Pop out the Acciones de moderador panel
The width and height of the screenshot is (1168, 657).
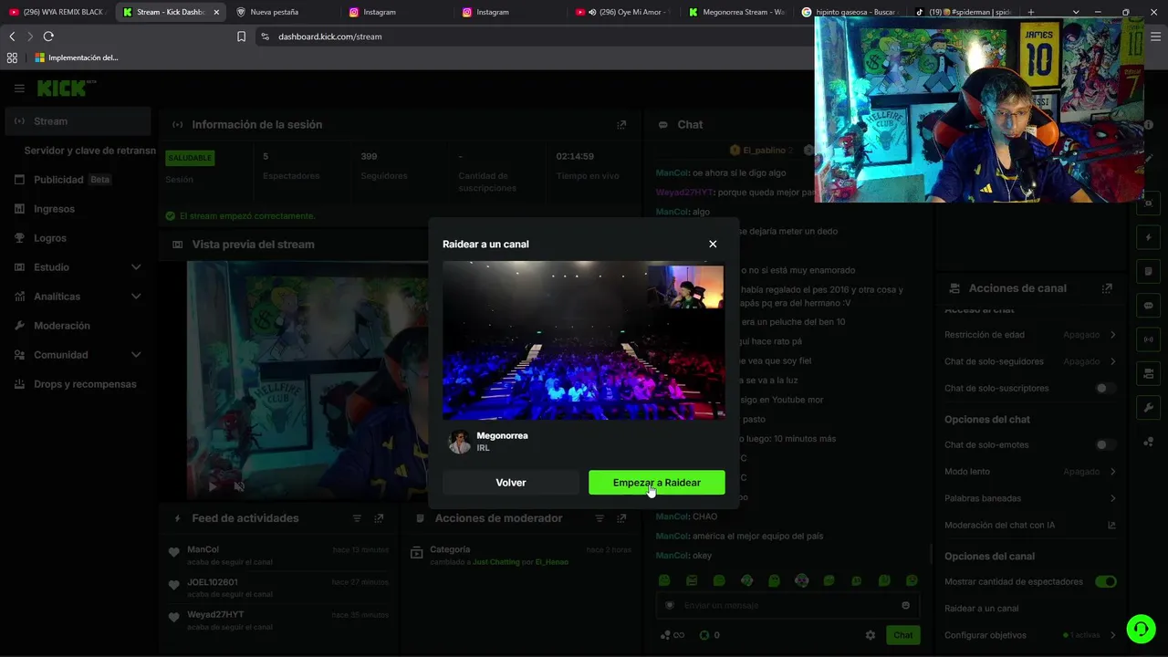click(621, 518)
